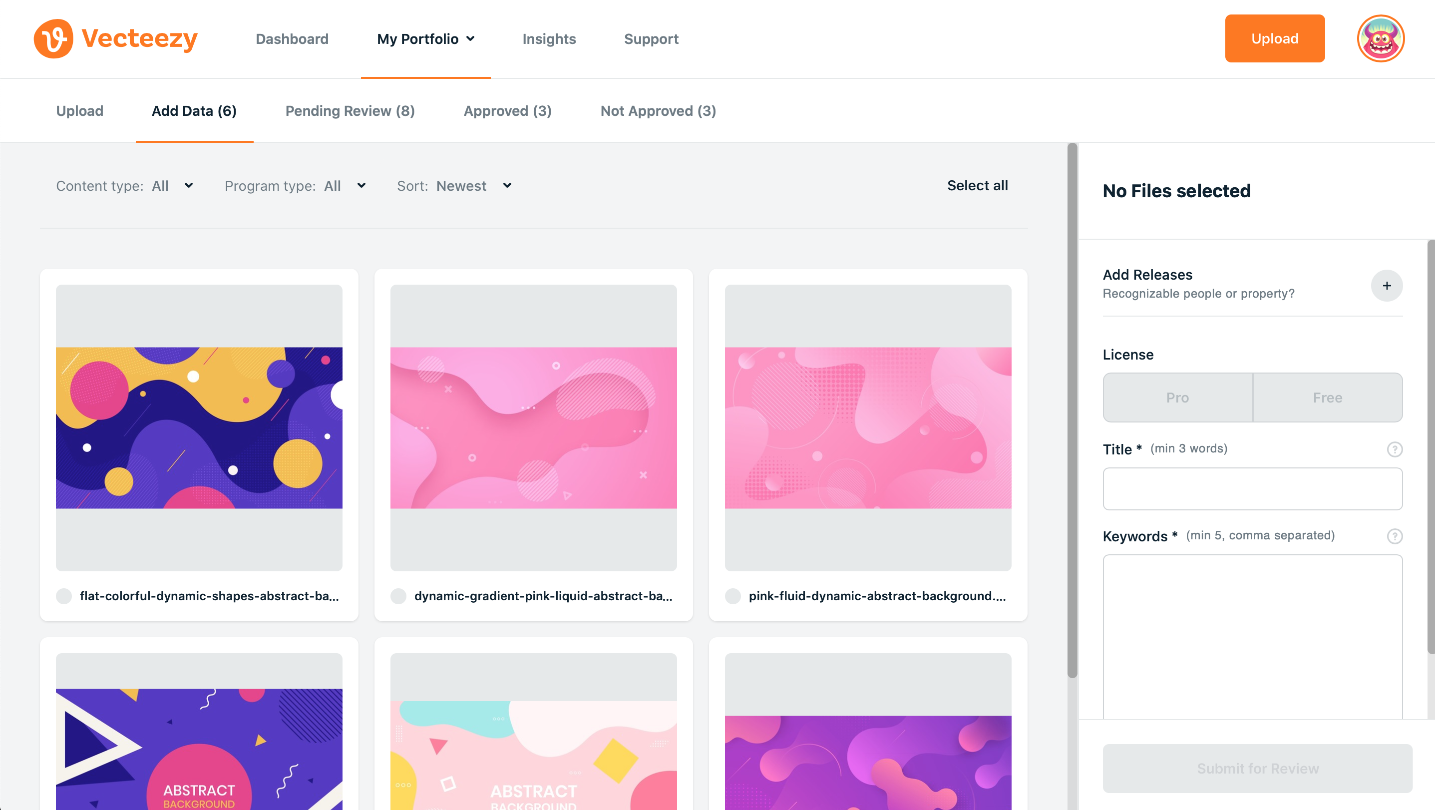Switch to the Pending Review tab

tap(350, 111)
